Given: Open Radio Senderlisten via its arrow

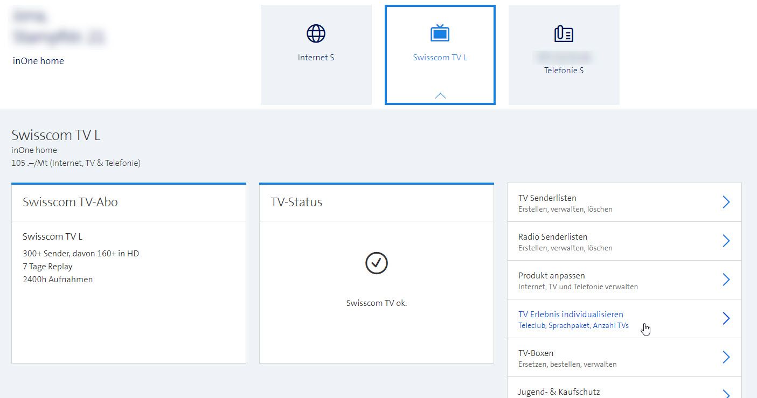Looking at the screenshot, I should (726, 241).
